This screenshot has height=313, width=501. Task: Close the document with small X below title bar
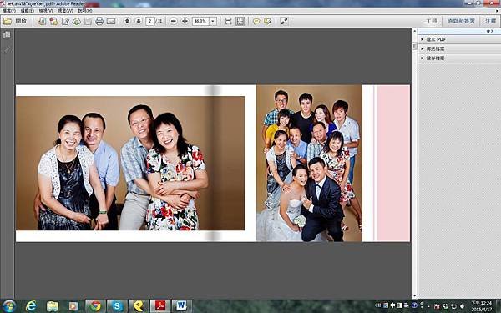click(497, 11)
